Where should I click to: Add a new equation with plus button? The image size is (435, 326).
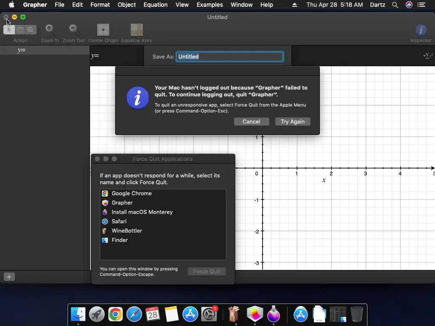[9, 277]
